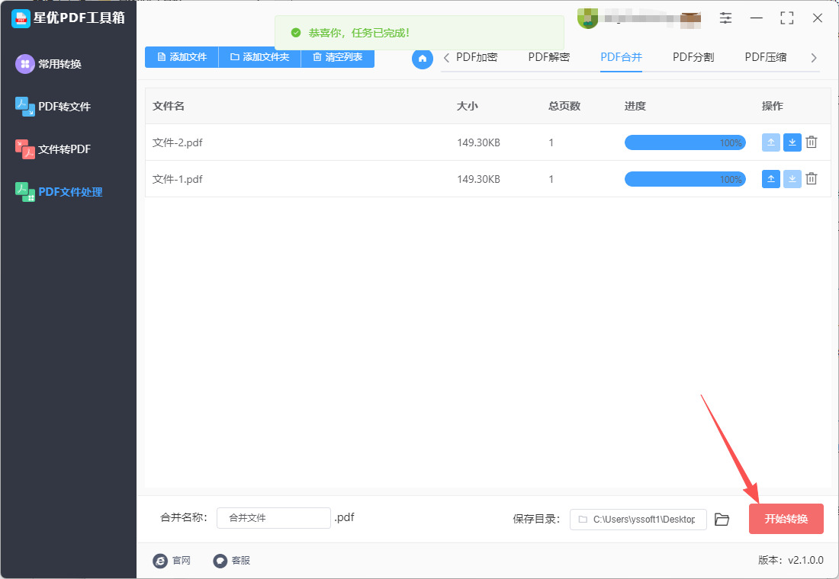This screenshot has width=839, height=579.
Task: Delete 文件-1.pdf from the list
Action: [x=812, y=178]
